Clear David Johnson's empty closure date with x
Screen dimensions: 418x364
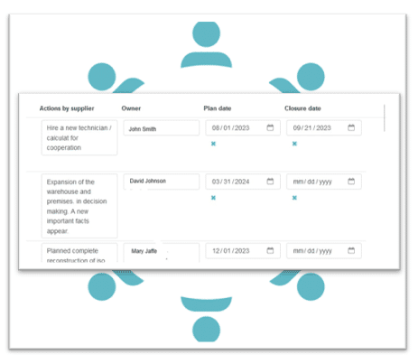tap(294, 198)
